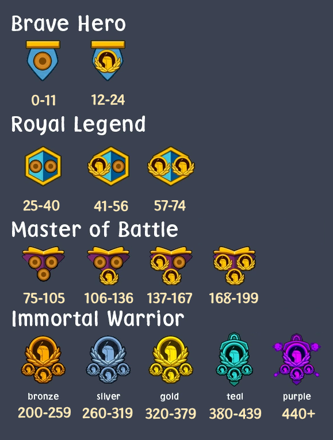Click the teal Immortal Warrior badge
Image resolution: width=333 pixels, height=440 pixels.
pyautogui.click(x=234, y=359)
